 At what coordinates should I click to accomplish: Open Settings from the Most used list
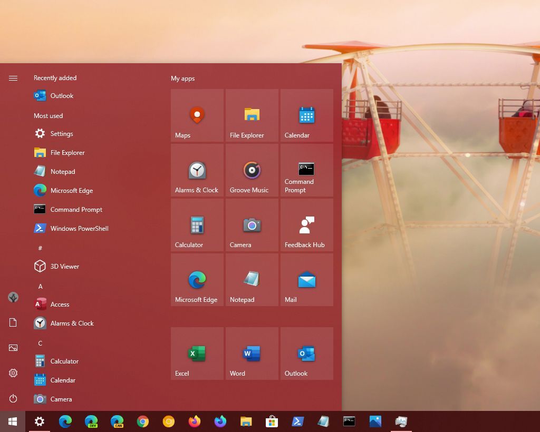point(62,133)
